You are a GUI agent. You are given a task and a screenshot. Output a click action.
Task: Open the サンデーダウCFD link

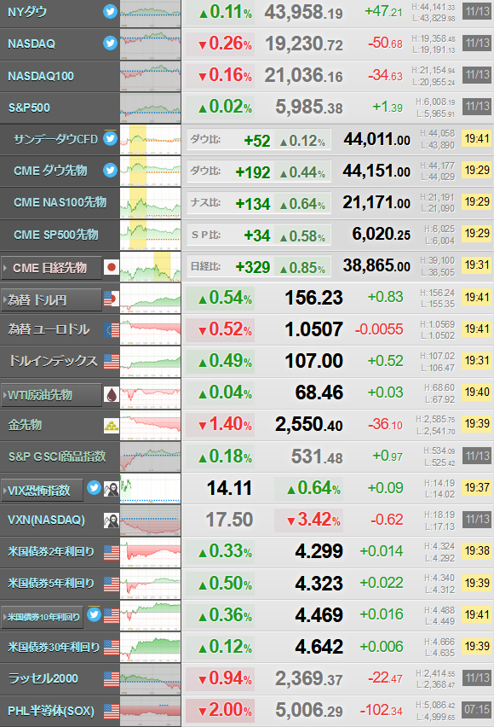point(55,139)
